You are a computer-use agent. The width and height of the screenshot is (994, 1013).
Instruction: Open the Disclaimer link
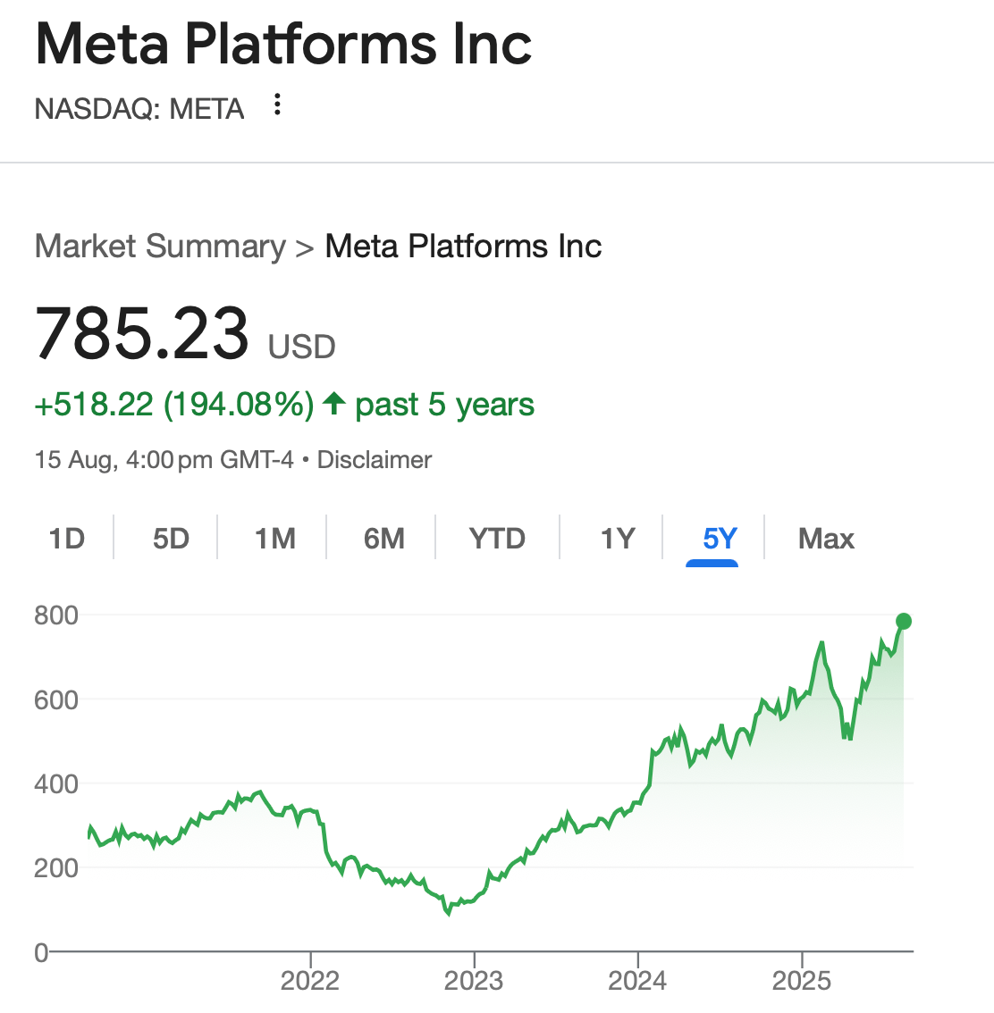click(x=375, y=460)
